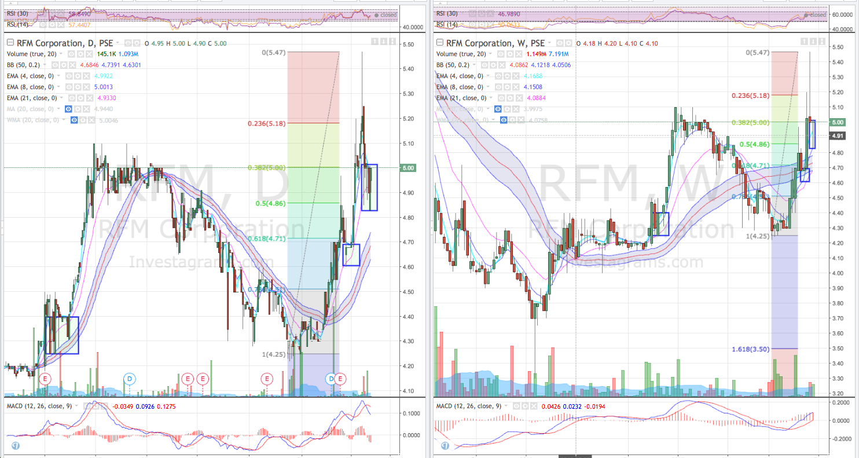Show the hidden daily MA (20, close, 0)
859x458 pixels.
pos(68,109)
